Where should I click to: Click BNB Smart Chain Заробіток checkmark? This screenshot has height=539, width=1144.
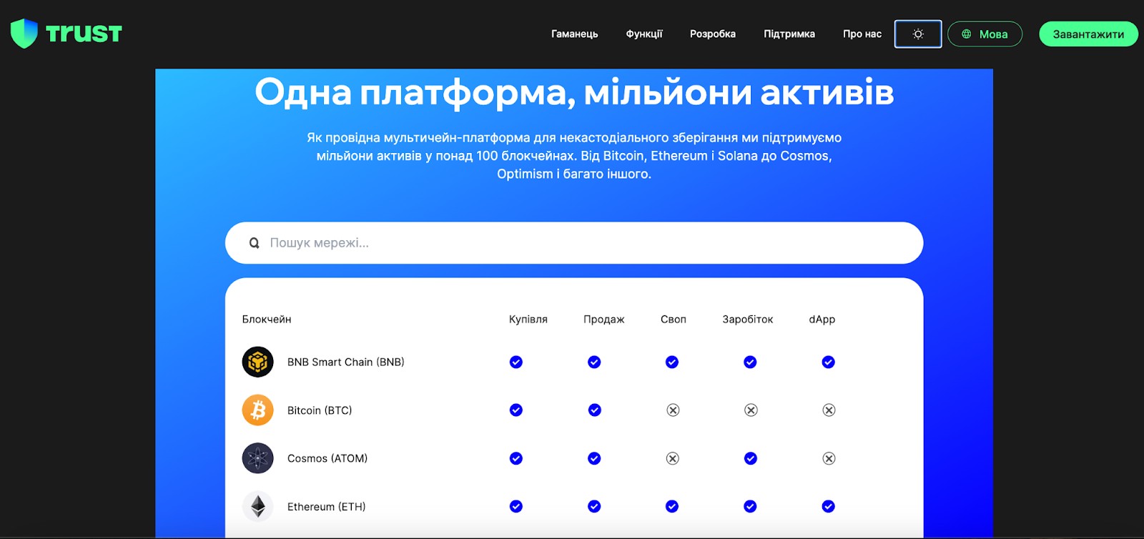(750, 362)
